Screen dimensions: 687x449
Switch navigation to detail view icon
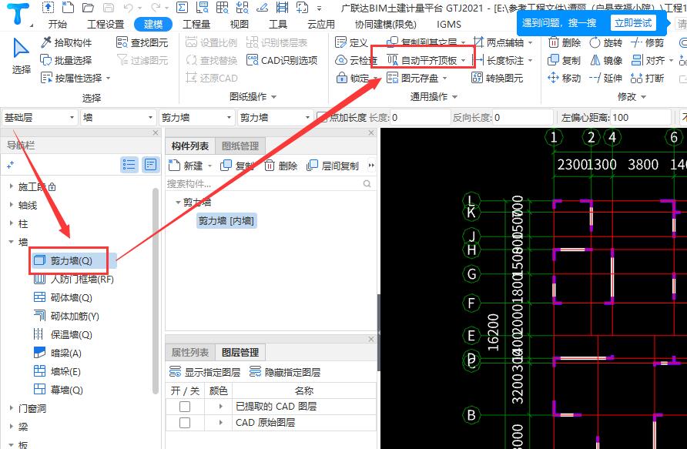tap(151, 165)
